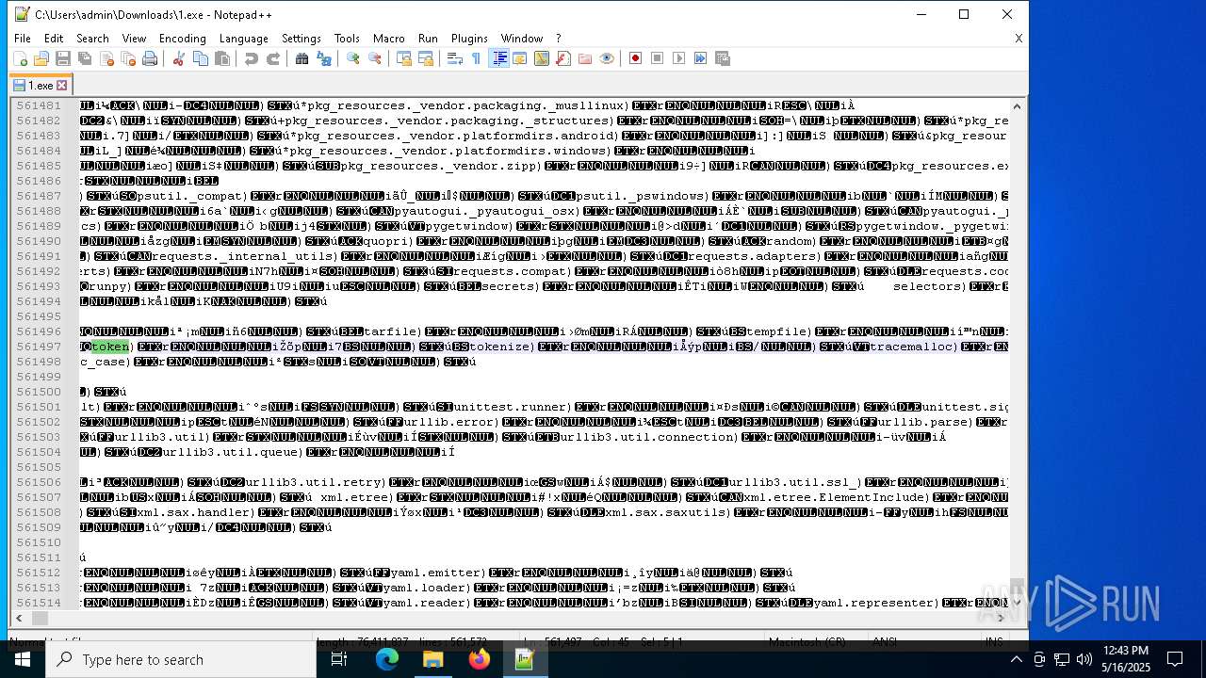This screenshot has height=678, width=1206.
Task: Click line number 561497 in margin
Action: tap(39, 347)
